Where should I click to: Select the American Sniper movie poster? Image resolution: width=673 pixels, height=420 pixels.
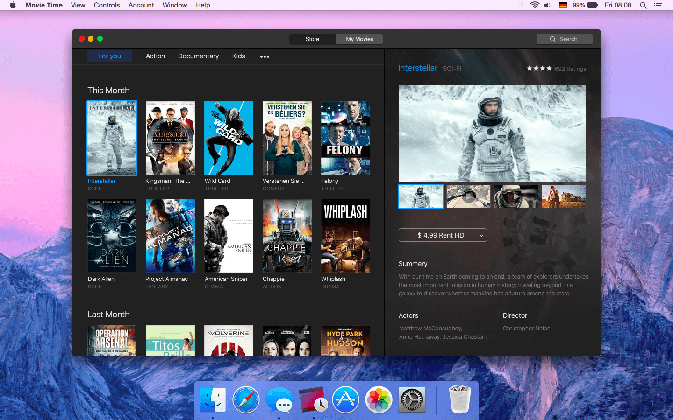229,236
